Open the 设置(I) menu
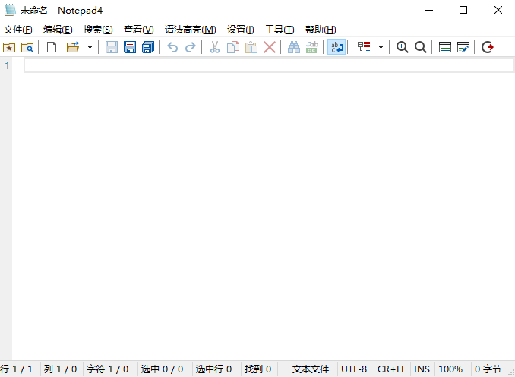Viewport: 515px width, 377px height. 241,30
